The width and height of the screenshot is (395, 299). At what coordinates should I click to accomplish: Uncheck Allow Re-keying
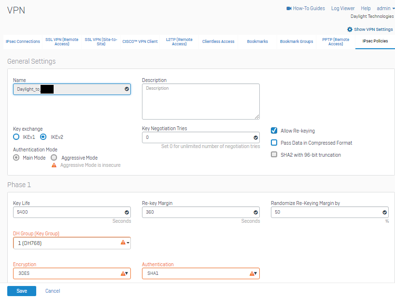pos(274,131)
